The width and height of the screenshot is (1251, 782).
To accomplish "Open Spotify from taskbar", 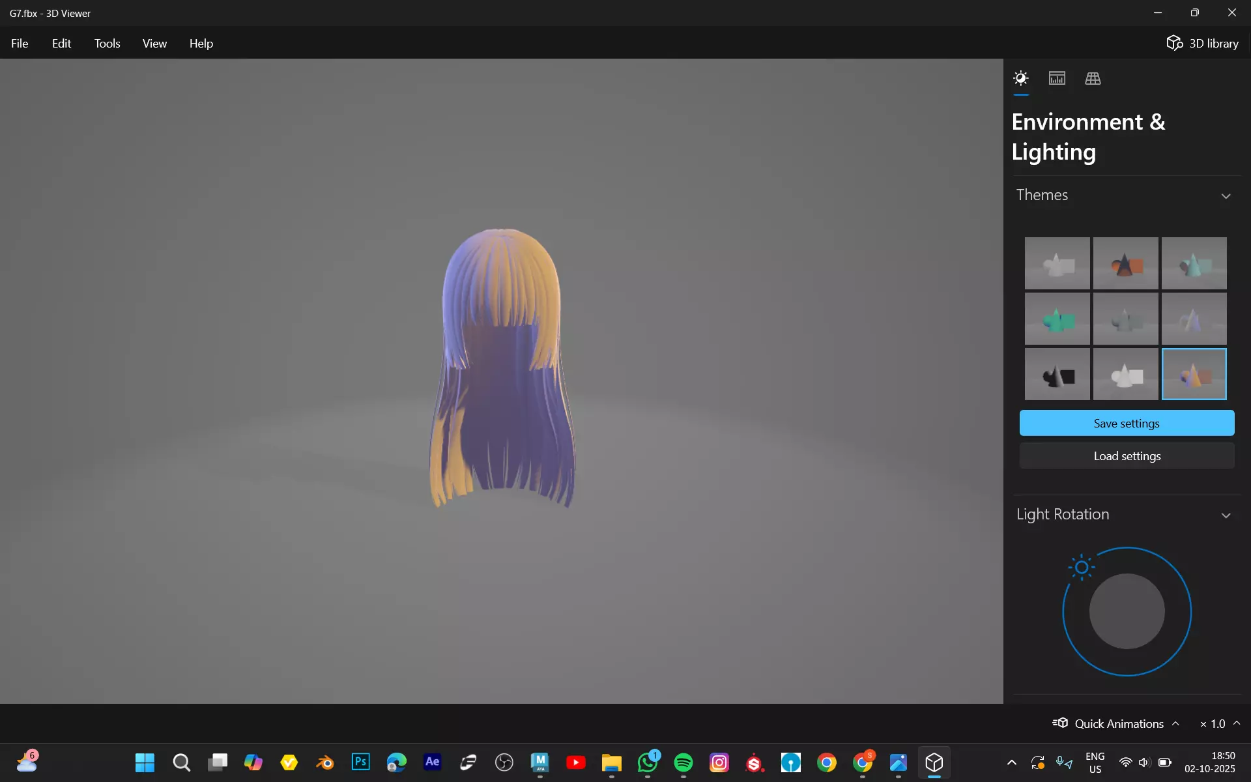I will tap(683, 762).
